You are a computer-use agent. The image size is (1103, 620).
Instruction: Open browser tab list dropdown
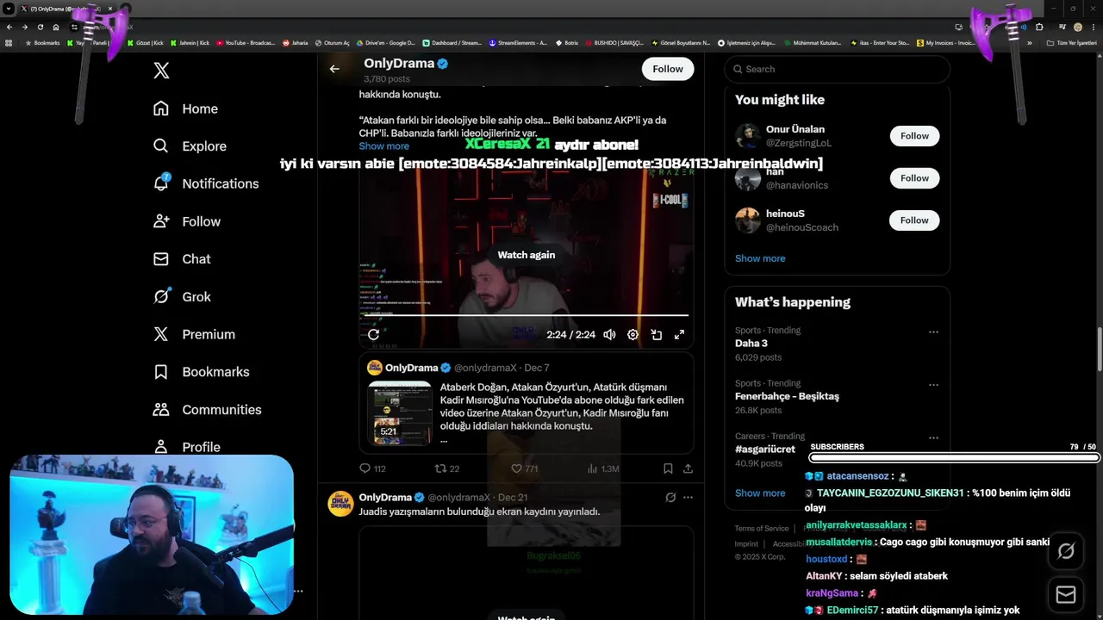8,9
